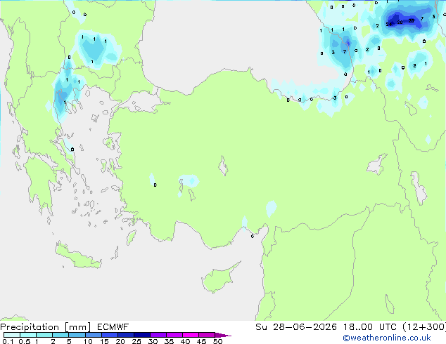Select the legend swatch between 2 and 5
446x344 pixels.
60,335
